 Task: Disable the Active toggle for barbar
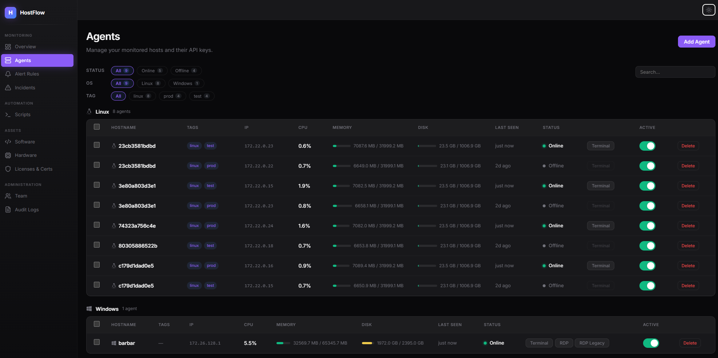[651, 343]
